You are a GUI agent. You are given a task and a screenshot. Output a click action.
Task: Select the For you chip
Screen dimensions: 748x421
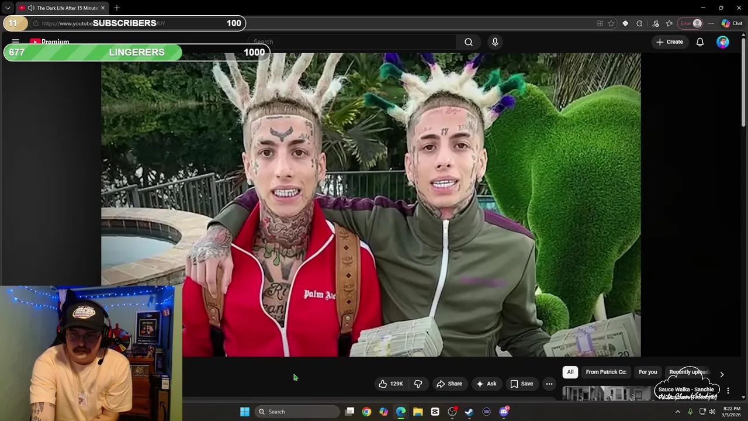pyautogui.click(x=648, y=372)
